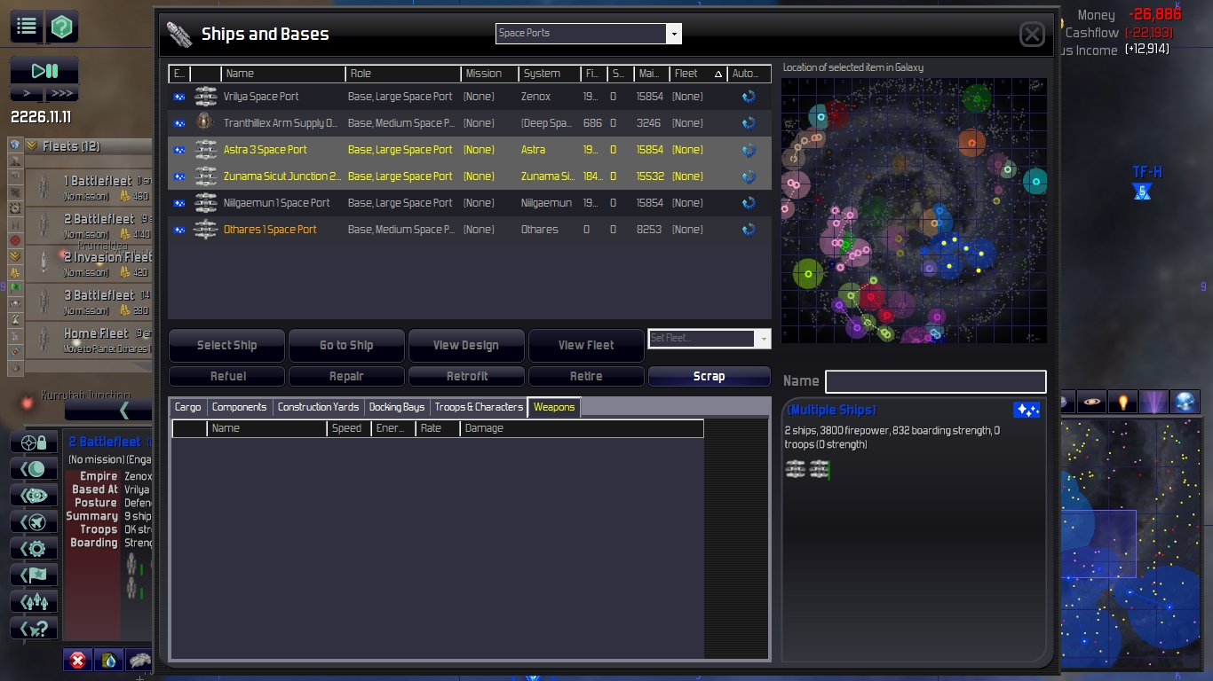Click the fuel barrel droplet icon
Image resolution: width=1213 pixels, height=681 pixels.
(x=108, y=660)
